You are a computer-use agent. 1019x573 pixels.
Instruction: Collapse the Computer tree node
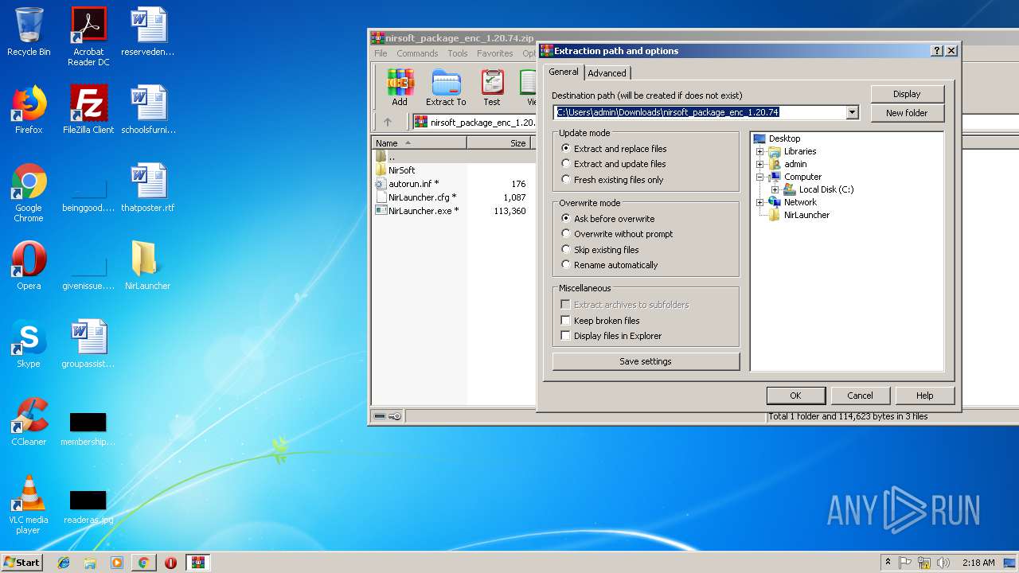tap(759, 177)
